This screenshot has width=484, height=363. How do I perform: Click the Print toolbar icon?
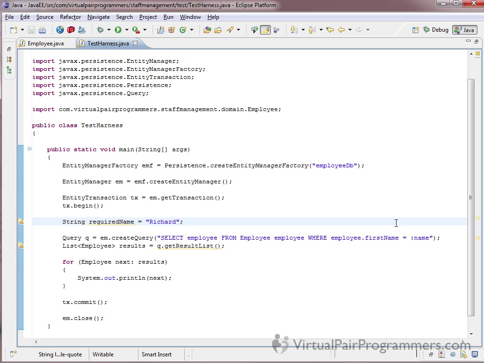(x=42, y=30)
